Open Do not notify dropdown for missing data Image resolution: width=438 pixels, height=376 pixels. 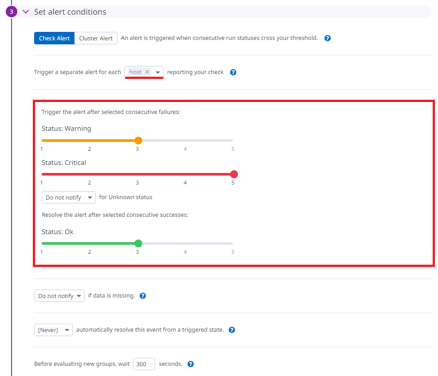tap(59, 296)
